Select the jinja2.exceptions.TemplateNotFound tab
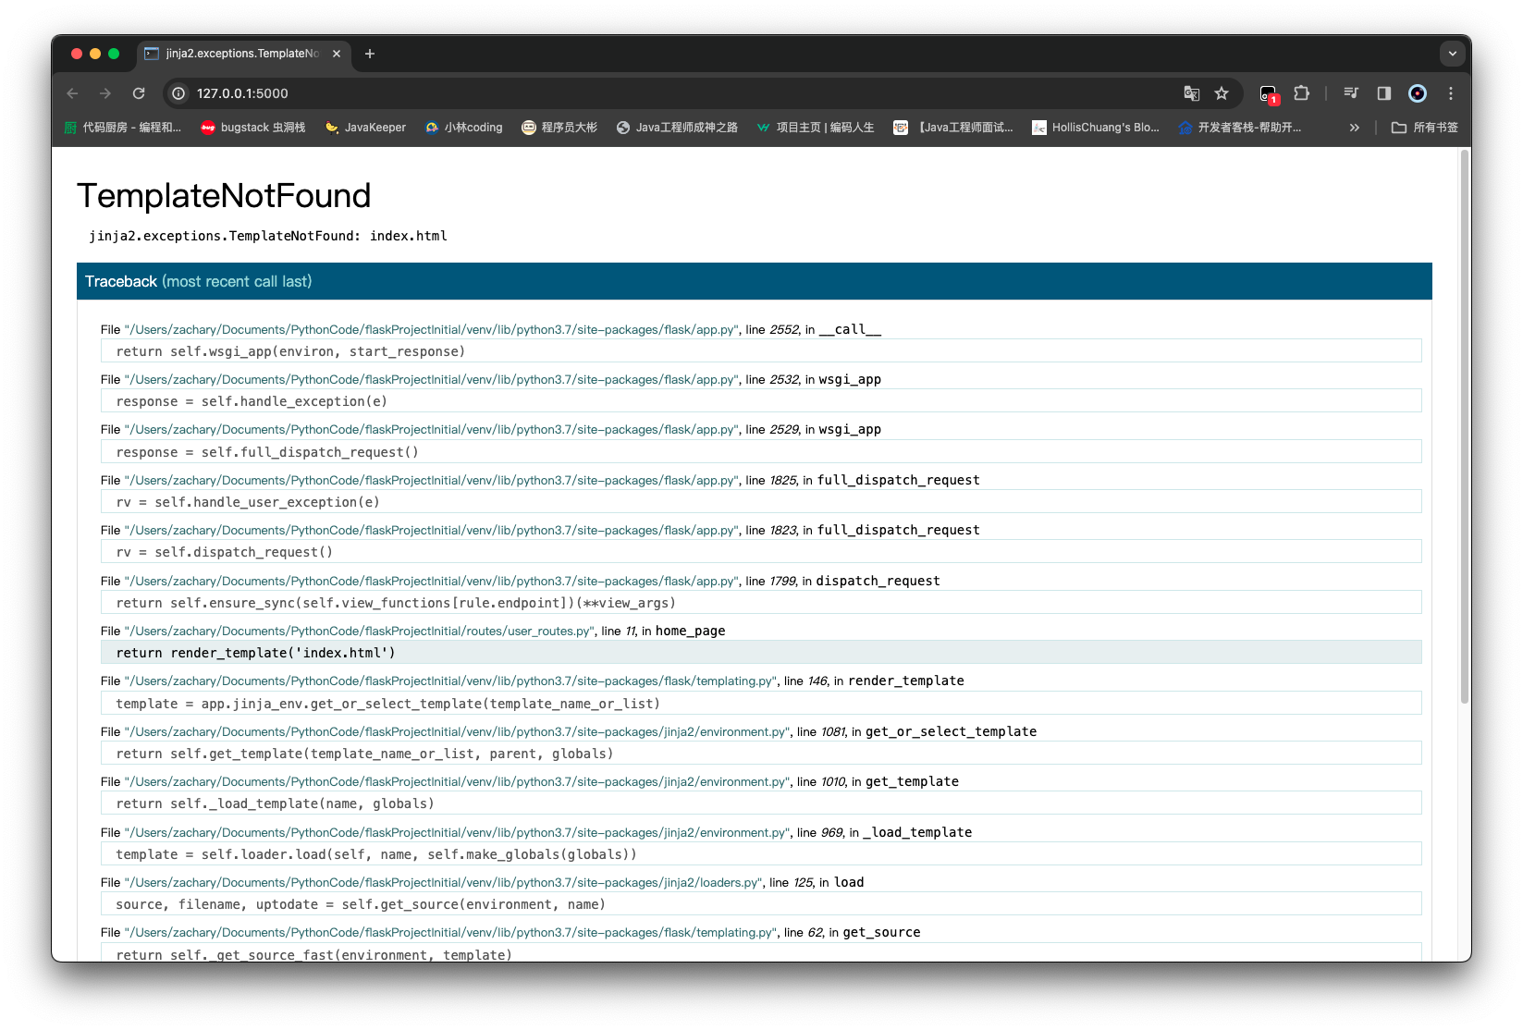1523x1030 pixels. (x=241, y=54)
